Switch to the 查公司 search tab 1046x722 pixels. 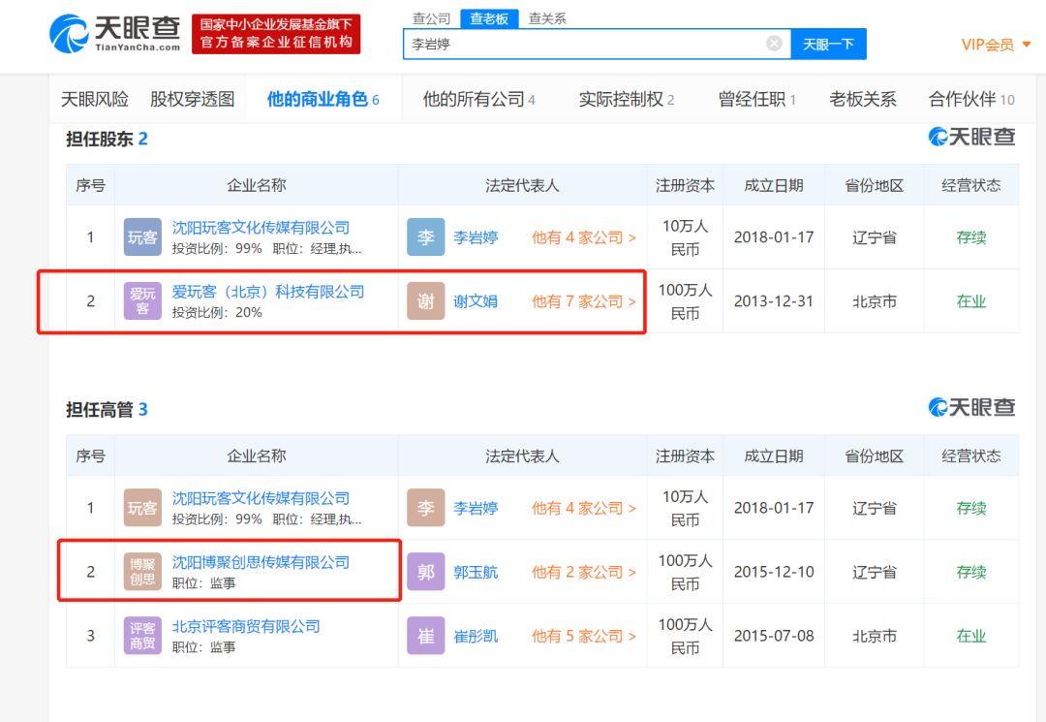pos(431,18)
